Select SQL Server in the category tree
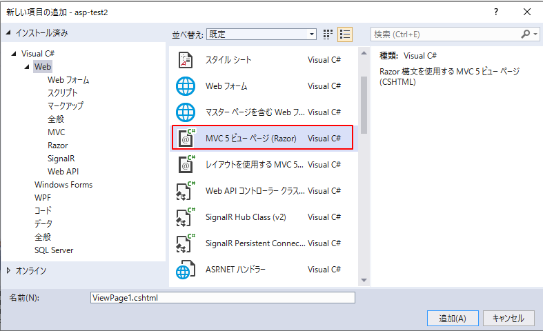This screenshot has height=331, width=543. coord(54,250)
